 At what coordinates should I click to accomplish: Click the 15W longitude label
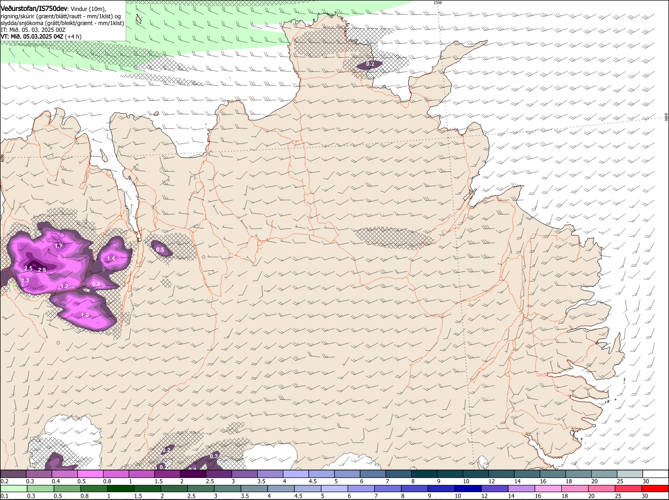click(437, 3)
